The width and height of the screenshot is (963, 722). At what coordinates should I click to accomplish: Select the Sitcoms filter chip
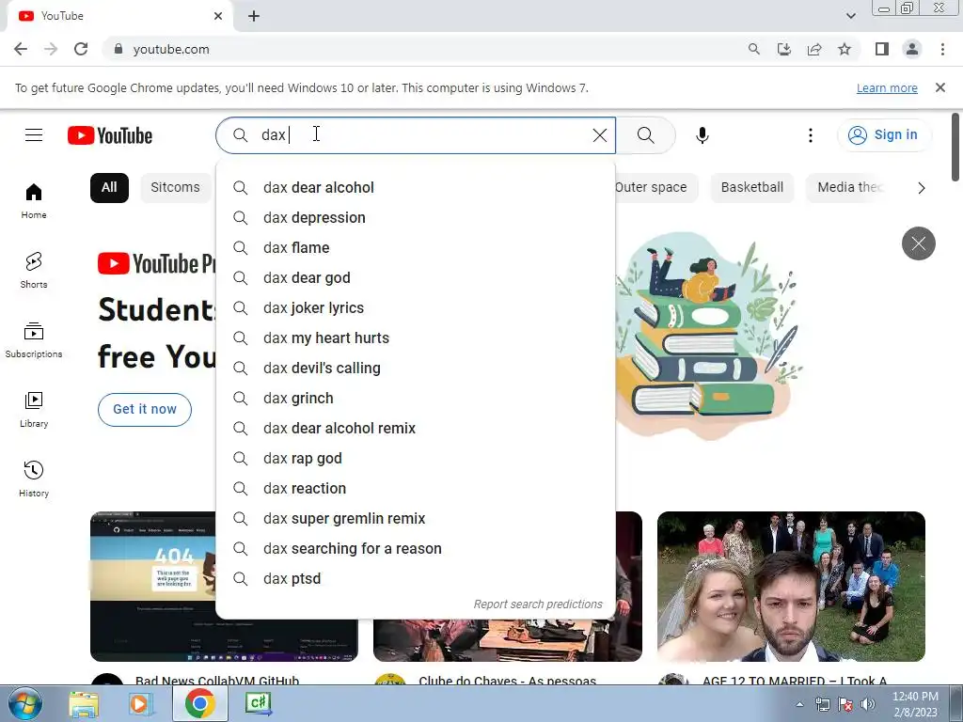[x=175, y=187]
